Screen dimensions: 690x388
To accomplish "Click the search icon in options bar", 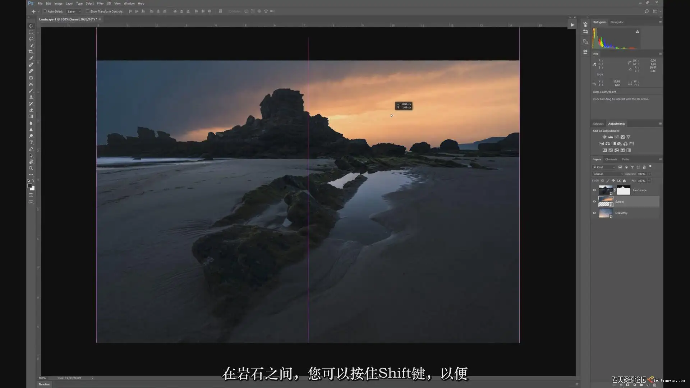I will pos(647,11).
